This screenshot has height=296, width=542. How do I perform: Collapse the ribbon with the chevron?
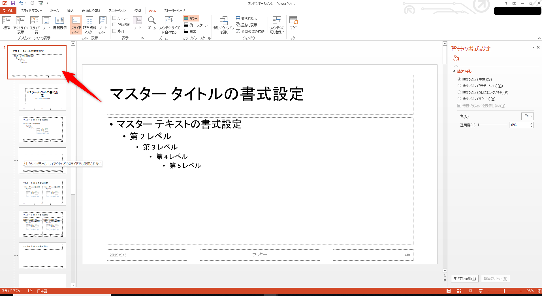(x=539, y=38)
